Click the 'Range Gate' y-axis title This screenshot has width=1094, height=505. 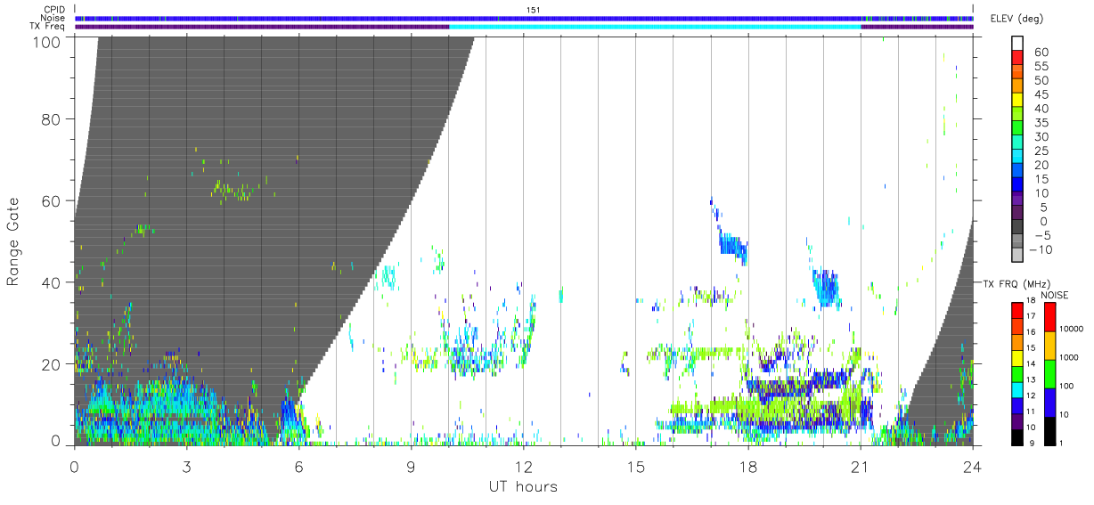point(13,240)
